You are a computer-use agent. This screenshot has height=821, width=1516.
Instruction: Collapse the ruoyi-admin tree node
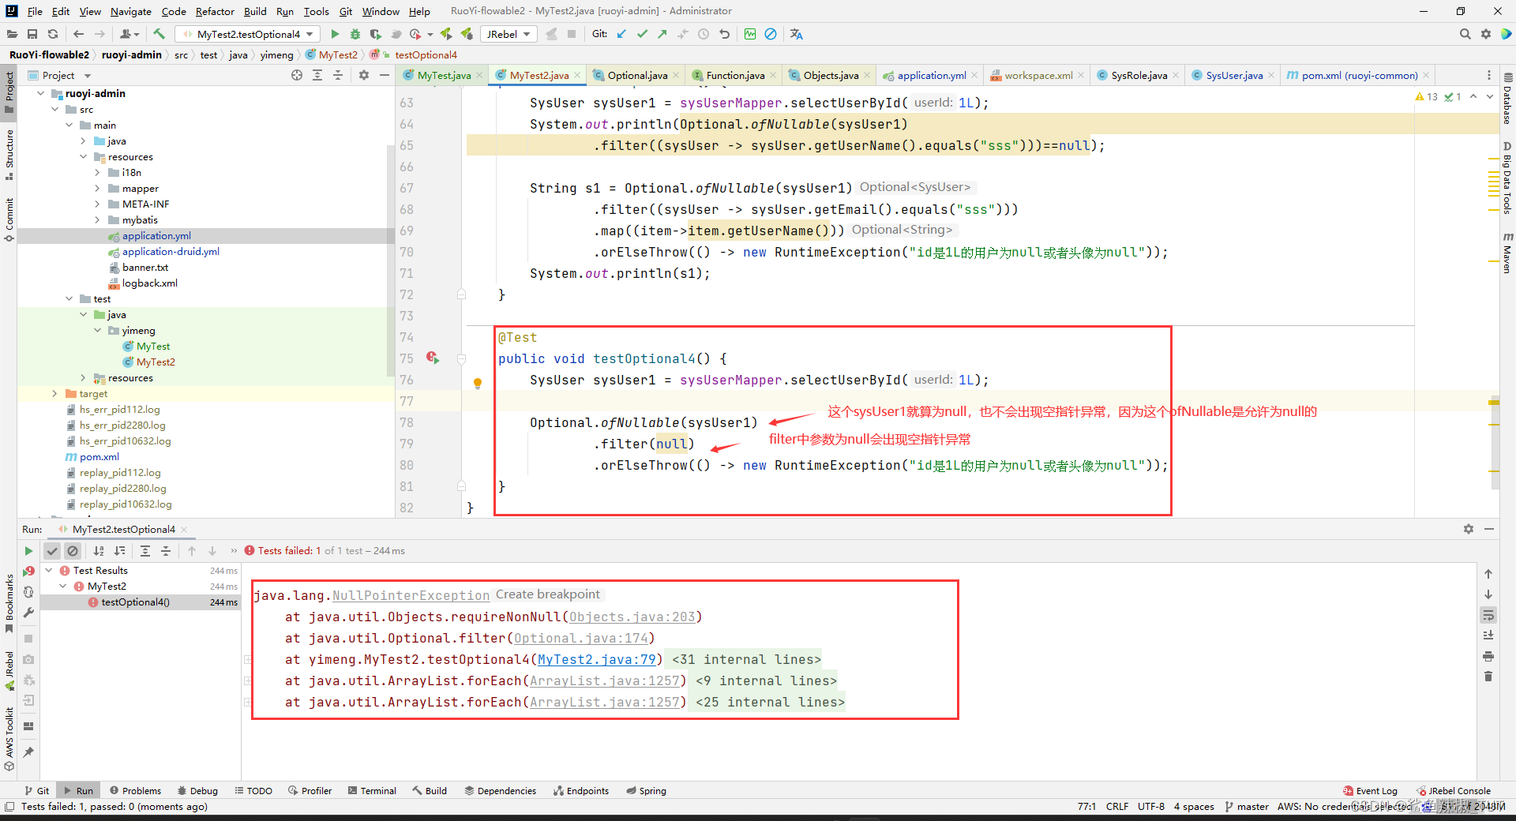pos(40,93)
